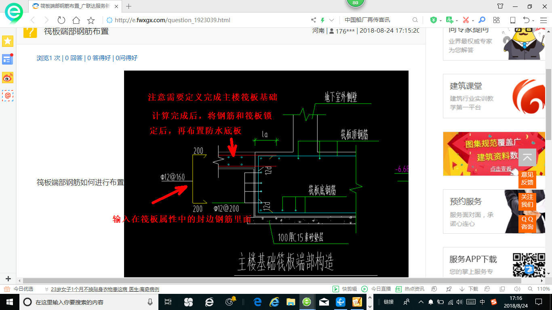Bookmark page with the star icon
552x310 pixels.
(91, 20)
